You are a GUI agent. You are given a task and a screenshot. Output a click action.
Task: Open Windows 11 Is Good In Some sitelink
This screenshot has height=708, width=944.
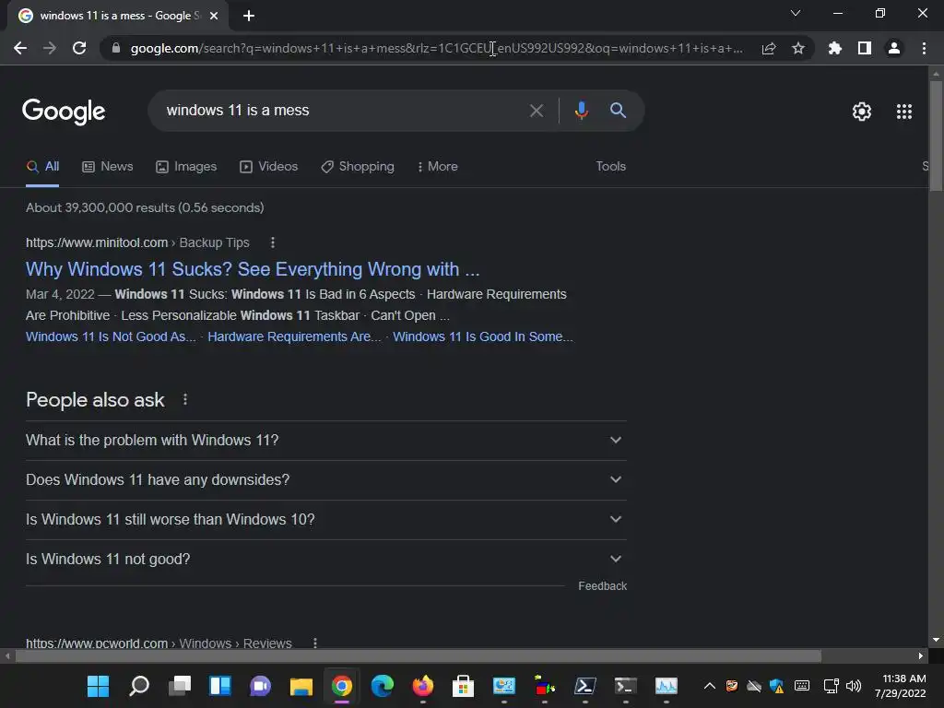pos(483,336)
